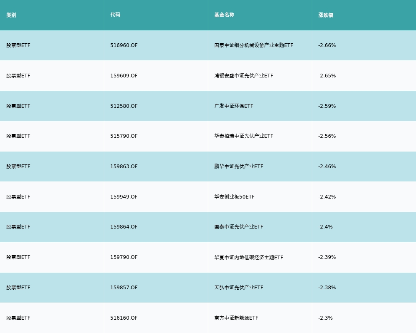The height and width of the screenshot is (333, 416).
Task: Click 股票型ETF in the 159857.OF row
Action: (x=18, y=288)
